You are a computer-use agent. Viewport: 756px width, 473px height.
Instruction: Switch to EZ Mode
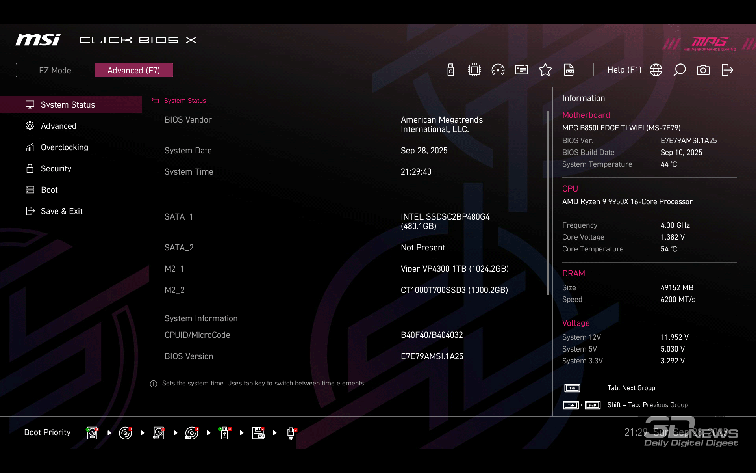(x=55, y=70)
